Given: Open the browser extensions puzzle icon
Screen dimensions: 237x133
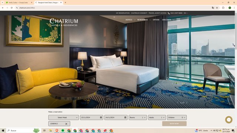Looking at the screenshot, I should tap(223, 8).
